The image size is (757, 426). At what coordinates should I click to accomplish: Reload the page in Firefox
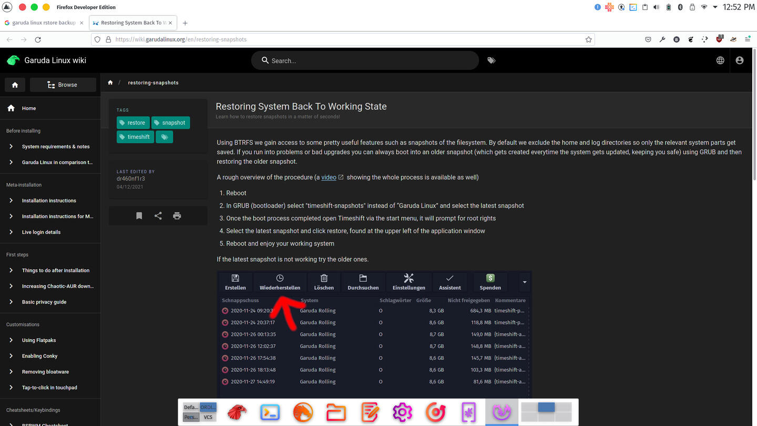[38, 39]
